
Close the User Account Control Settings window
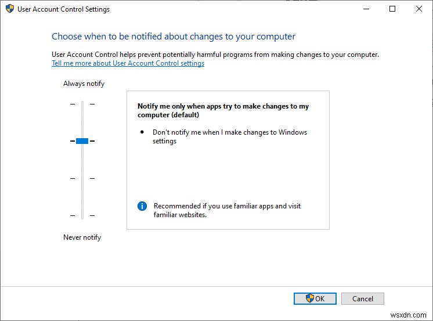pyautogui.click(x=419, y=9)
